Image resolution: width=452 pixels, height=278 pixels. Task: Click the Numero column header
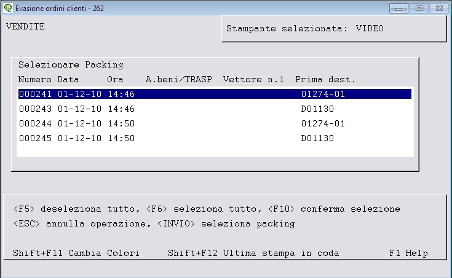point(35,79)
